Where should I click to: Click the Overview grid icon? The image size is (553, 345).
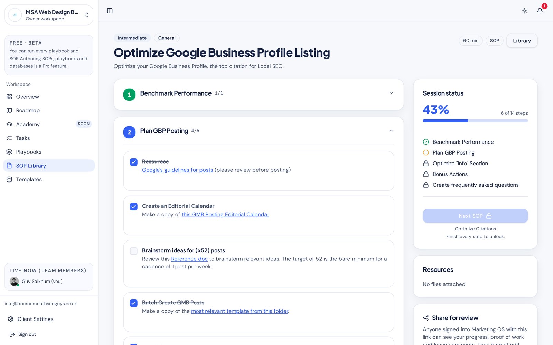9,97
